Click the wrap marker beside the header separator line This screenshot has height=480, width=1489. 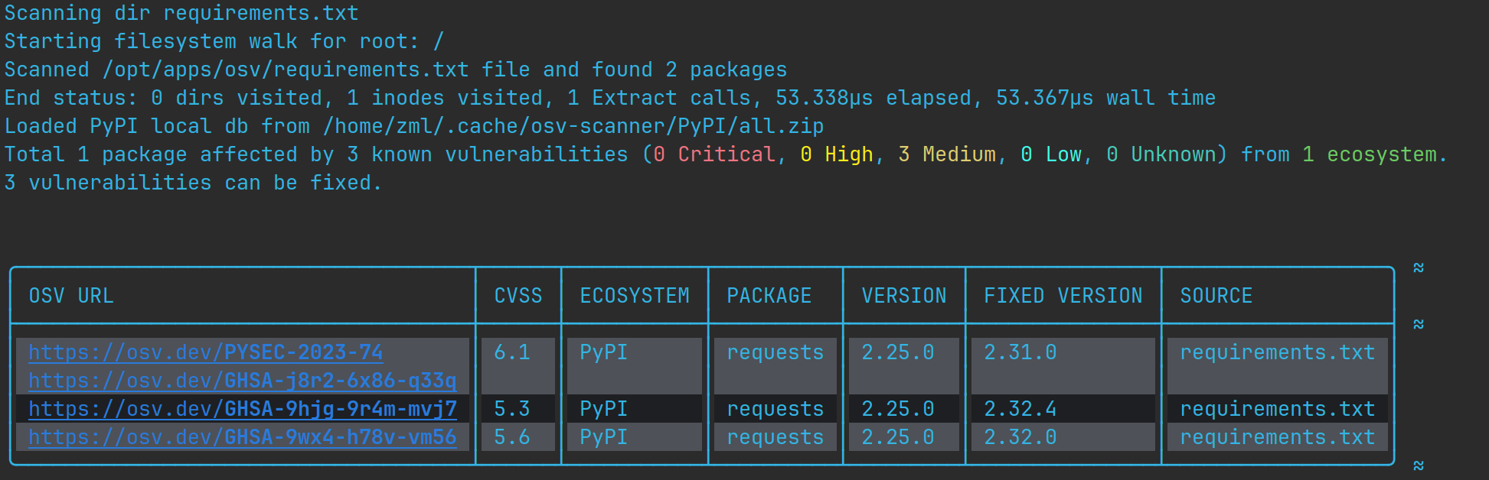tap(1418, 324)
